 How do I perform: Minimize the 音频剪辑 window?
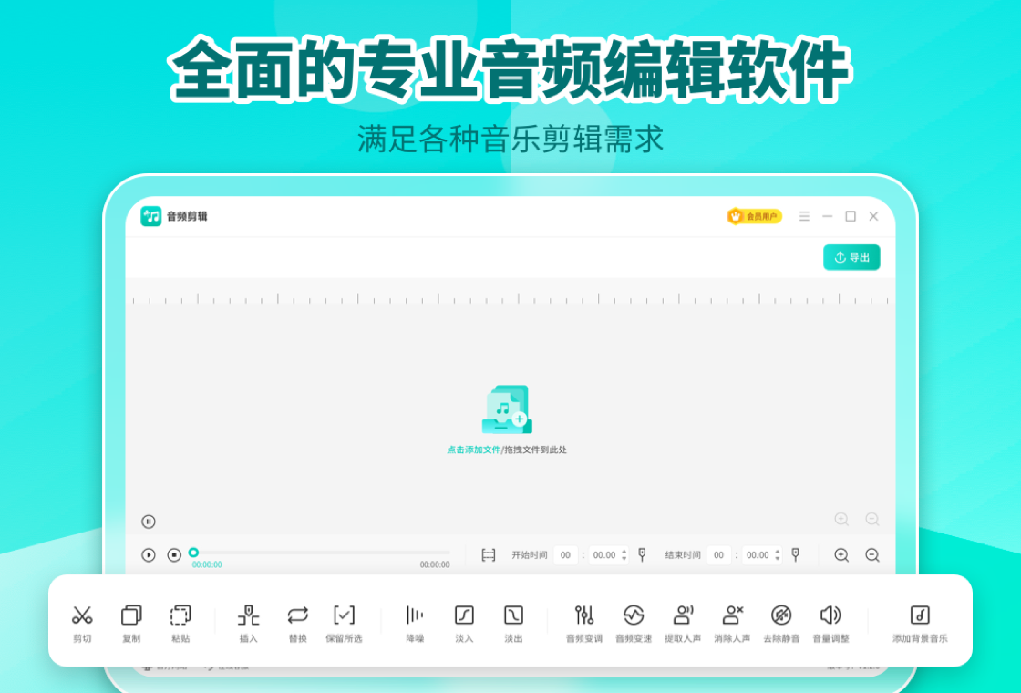[x=827, y=216]
